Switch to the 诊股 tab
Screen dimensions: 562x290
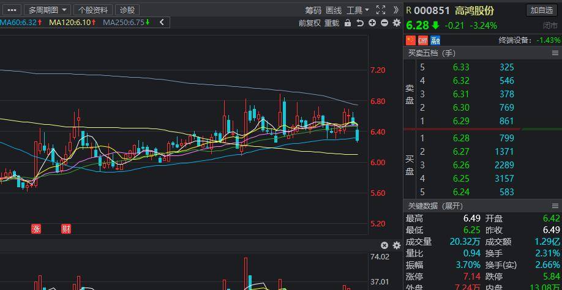[127, 10]
